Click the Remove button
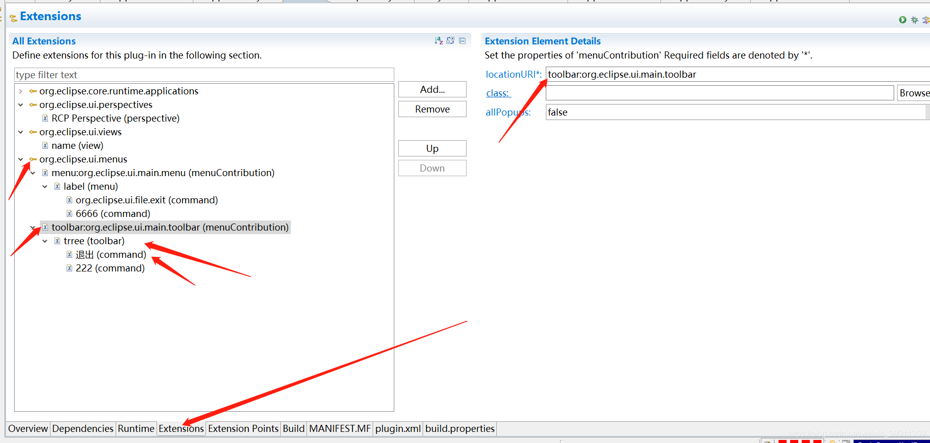This screenshot has height=443, width=930. (x=432, y=109)
